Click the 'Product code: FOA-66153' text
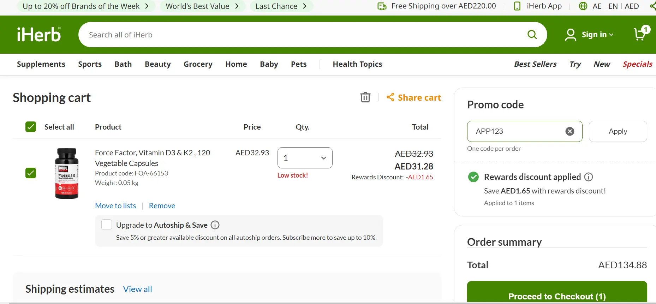Viewport: 656px width, 304px height. tap(131, 173)
